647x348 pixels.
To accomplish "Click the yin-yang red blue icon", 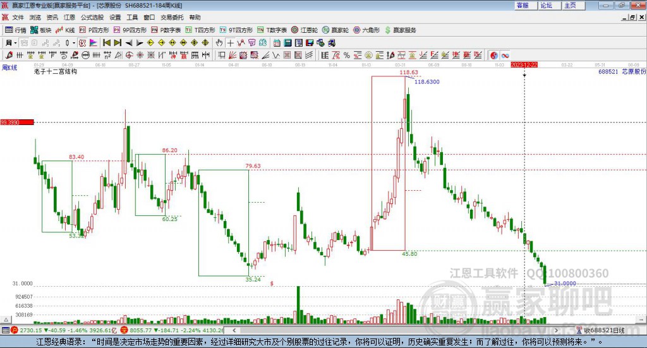I will (x=494, y=55).
